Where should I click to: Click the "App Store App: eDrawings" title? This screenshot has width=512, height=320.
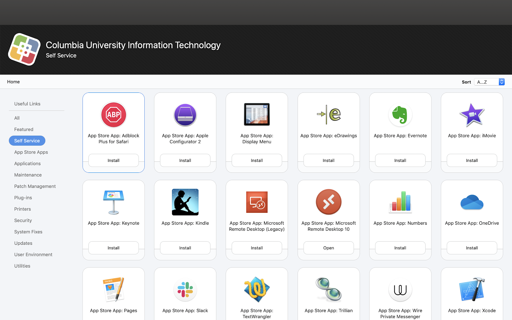coord(329,136)
